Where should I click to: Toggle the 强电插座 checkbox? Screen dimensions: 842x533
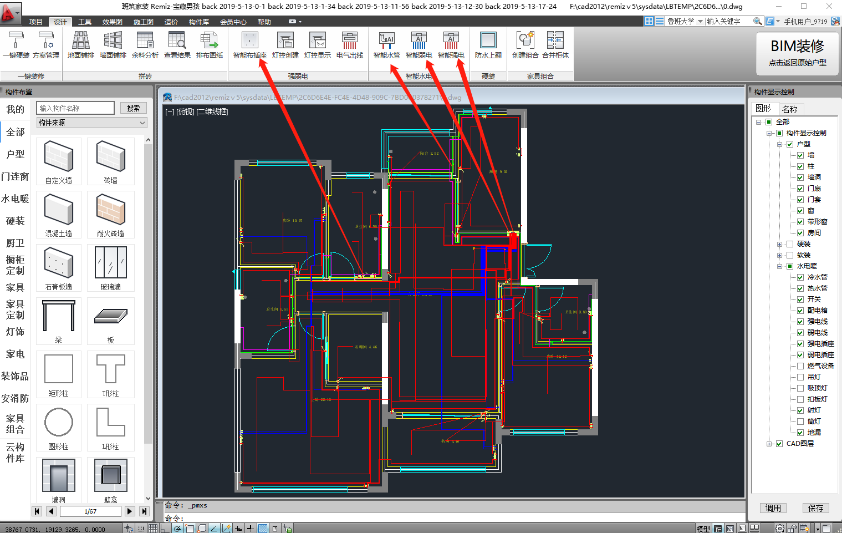[x=800, y=344]
